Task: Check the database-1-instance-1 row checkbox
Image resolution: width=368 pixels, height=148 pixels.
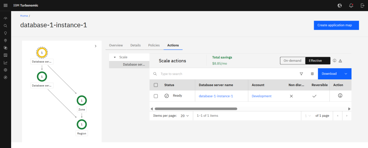Action: click(156, 96)
